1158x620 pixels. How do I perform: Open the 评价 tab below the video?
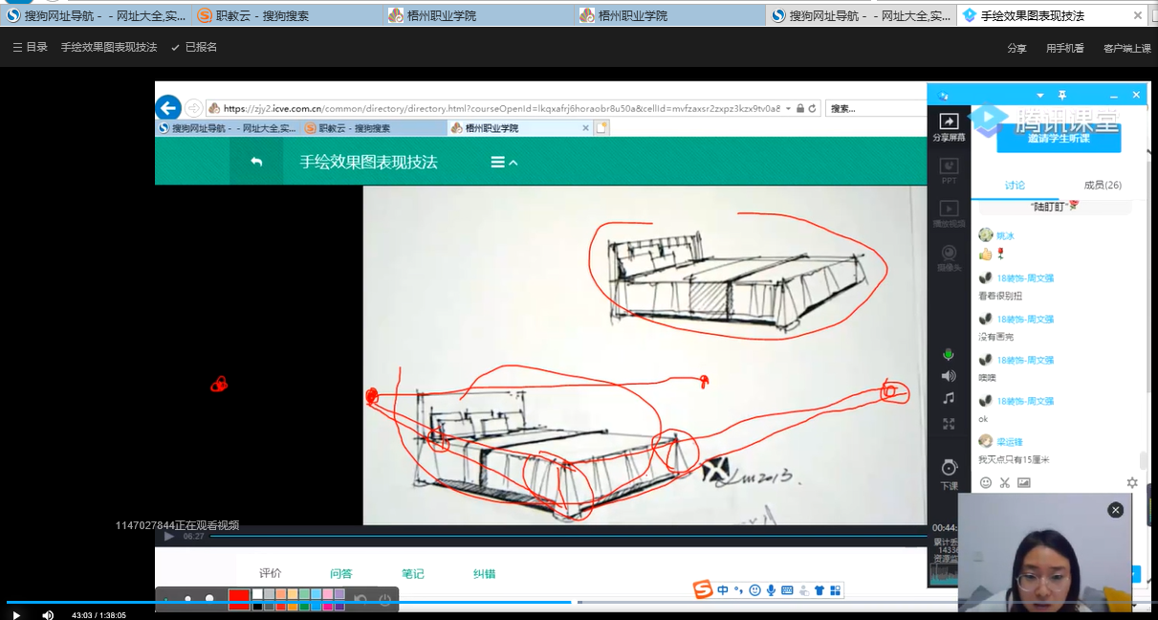271,574
